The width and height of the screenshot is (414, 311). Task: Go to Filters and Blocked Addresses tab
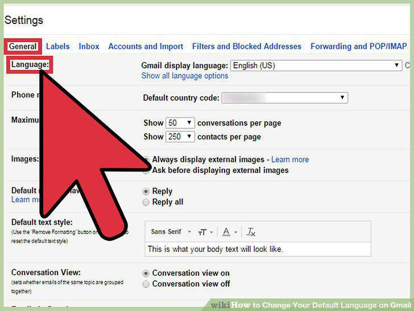(247, 46)
